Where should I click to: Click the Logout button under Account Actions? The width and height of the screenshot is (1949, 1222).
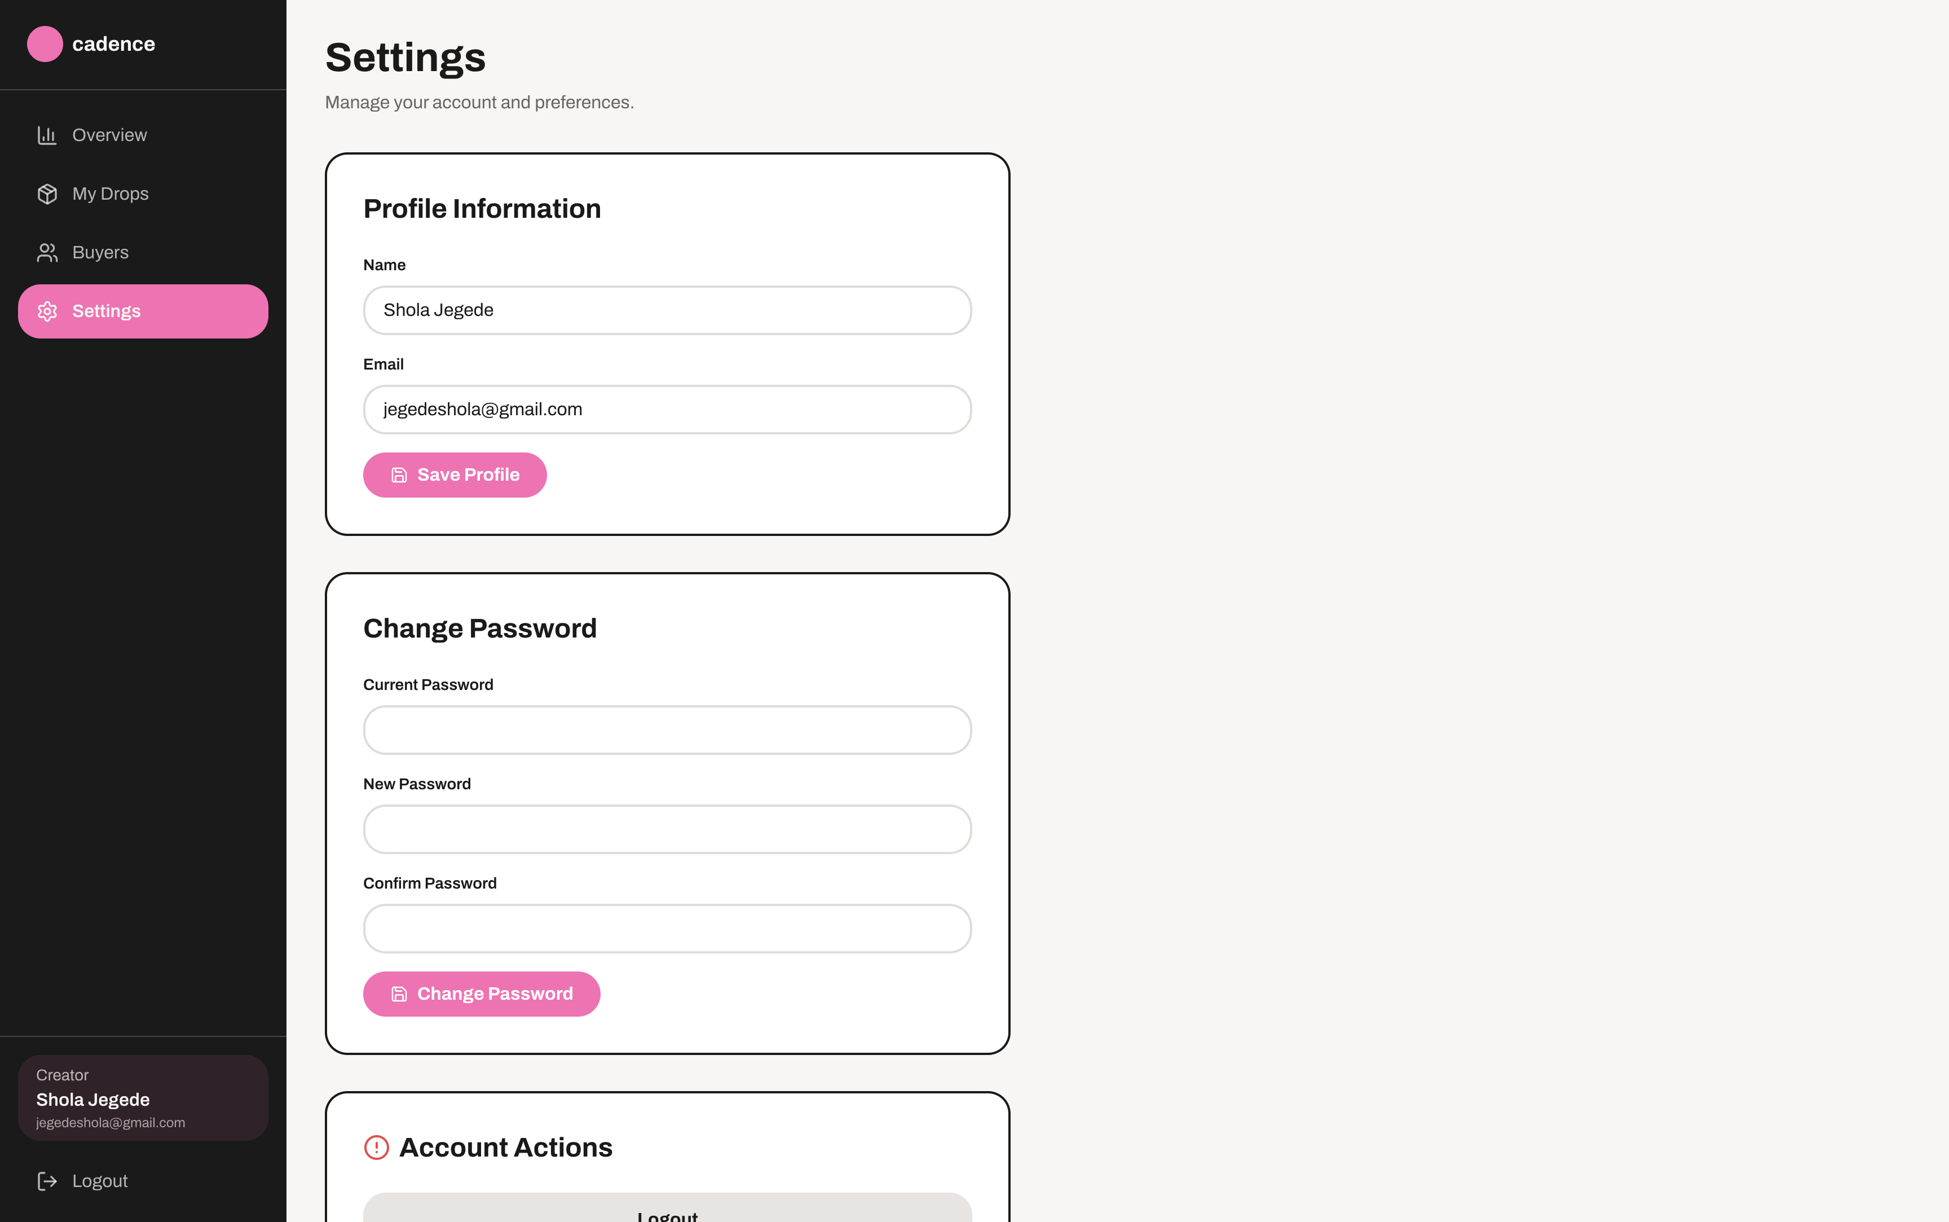click(667, 1208)
